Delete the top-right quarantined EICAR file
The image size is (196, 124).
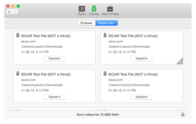pyautogui.click(x=142, y=58)
